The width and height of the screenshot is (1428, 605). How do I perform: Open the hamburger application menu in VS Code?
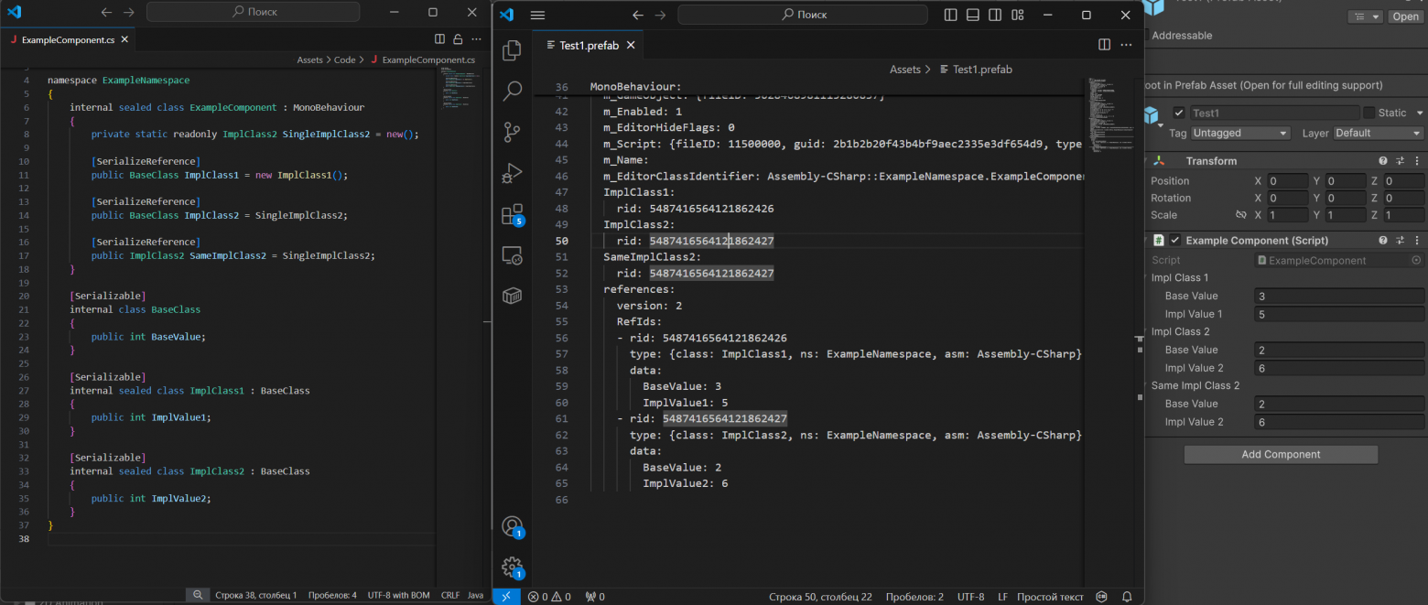(x=537, y=15)
